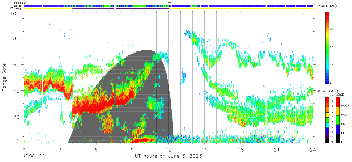
Task: Select the 'UT hours on June 6, 2023' label
Action: pyautogui.click(x=168, y=156)
